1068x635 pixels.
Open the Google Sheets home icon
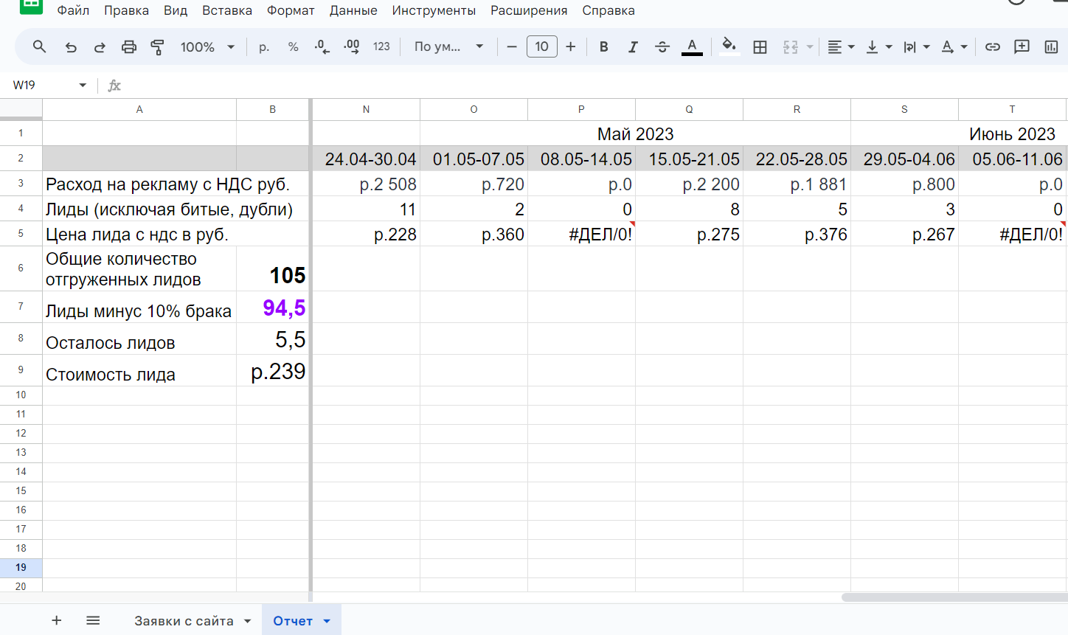[x=31, y=6]
